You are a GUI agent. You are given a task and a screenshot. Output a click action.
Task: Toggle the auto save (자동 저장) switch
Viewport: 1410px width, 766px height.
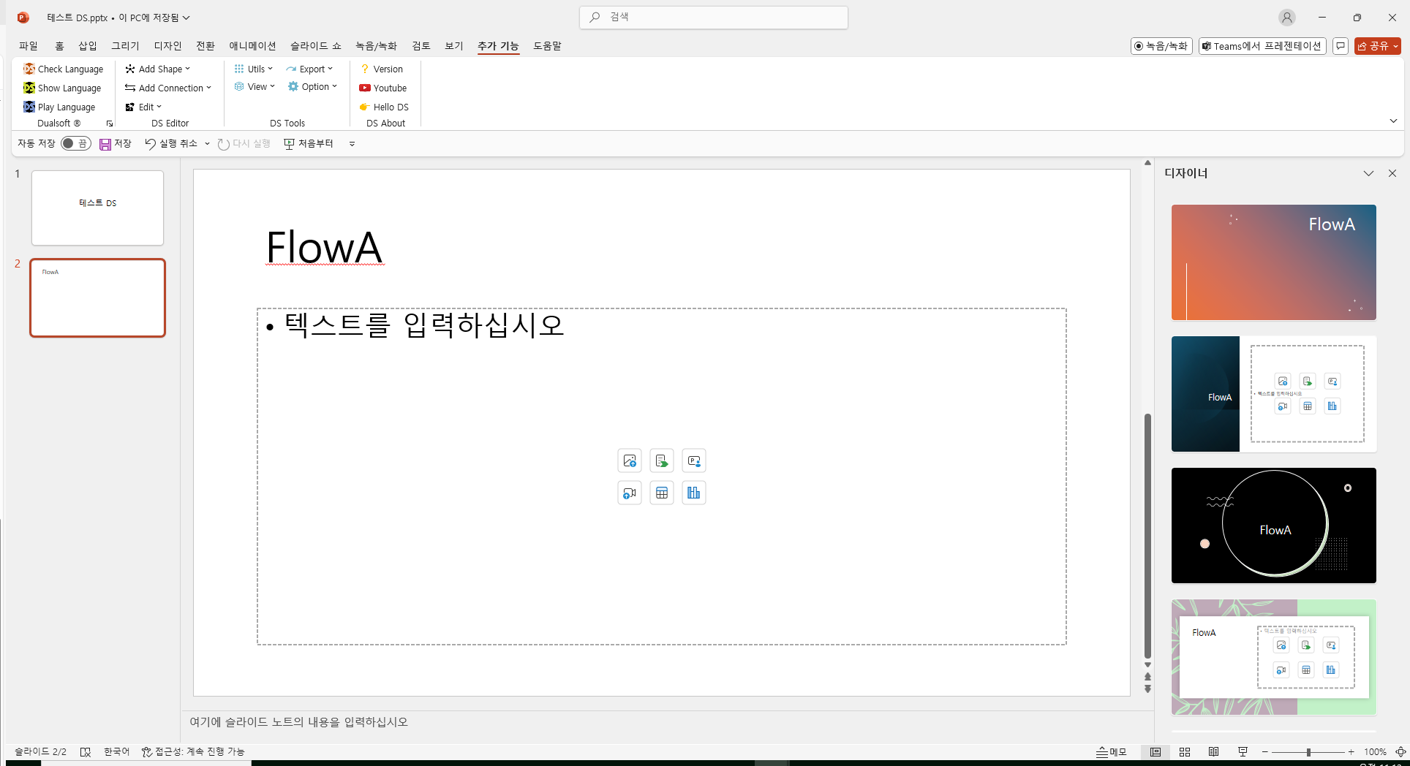75,144
